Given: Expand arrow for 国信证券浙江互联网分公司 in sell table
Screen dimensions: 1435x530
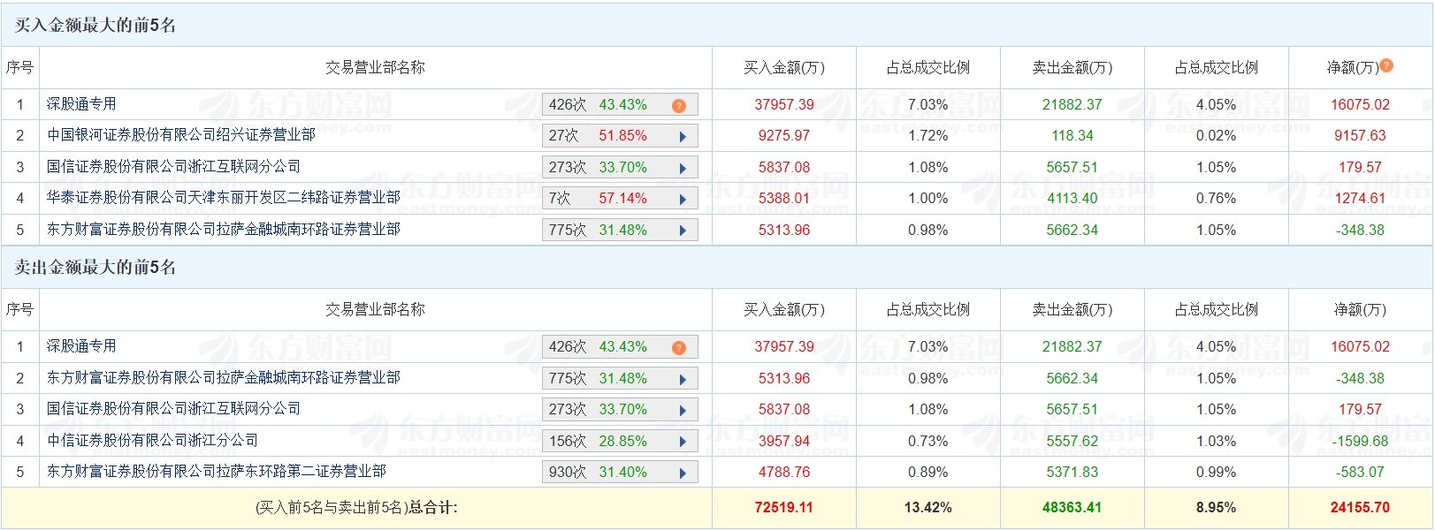Looking at the screenshot, I should (683, 410).
